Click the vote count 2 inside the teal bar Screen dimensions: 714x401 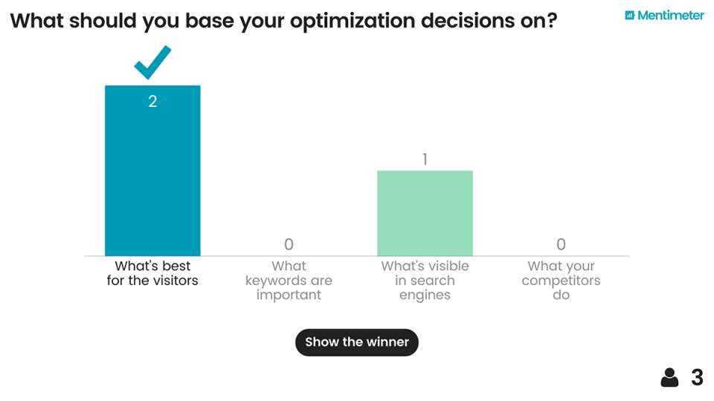point(152,102)
